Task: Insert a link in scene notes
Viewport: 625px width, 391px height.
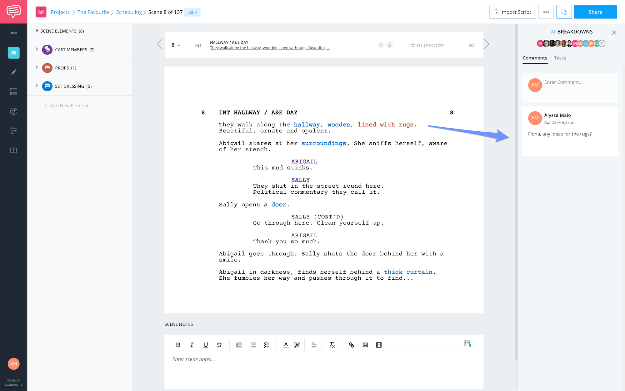Action: 352,345
